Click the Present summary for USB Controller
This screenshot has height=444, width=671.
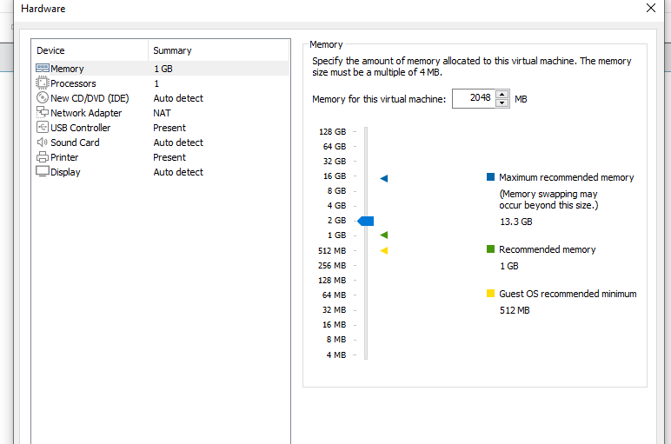pos(169,128)
